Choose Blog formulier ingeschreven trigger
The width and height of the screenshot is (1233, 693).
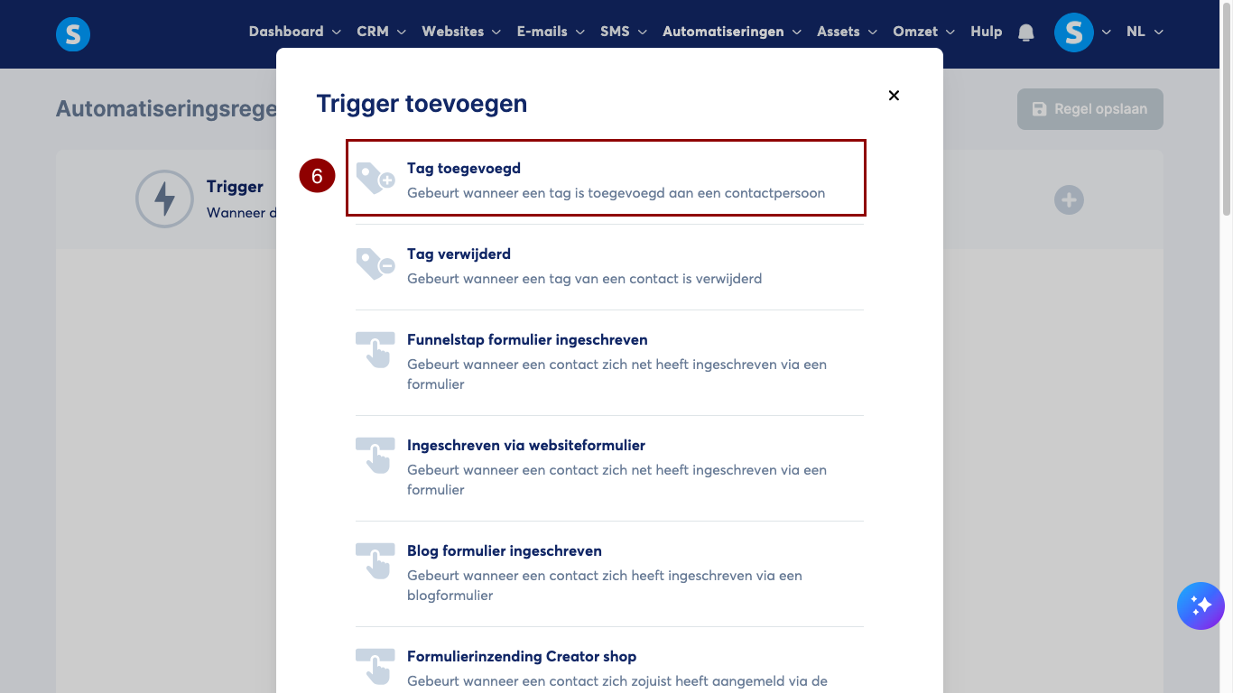(x=609, y=573)
